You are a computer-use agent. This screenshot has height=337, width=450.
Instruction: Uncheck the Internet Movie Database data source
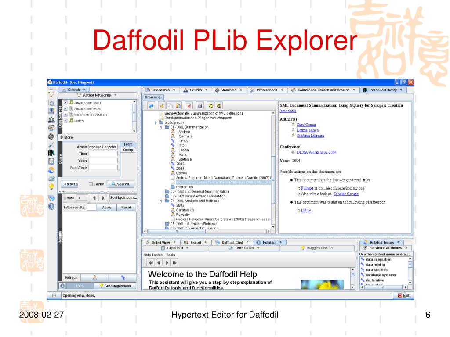66,115
